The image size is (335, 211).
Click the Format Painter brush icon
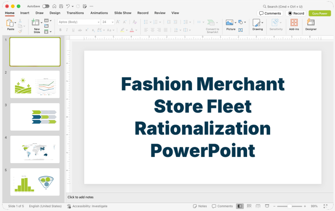pyautogui.click(x=20, y=31)
